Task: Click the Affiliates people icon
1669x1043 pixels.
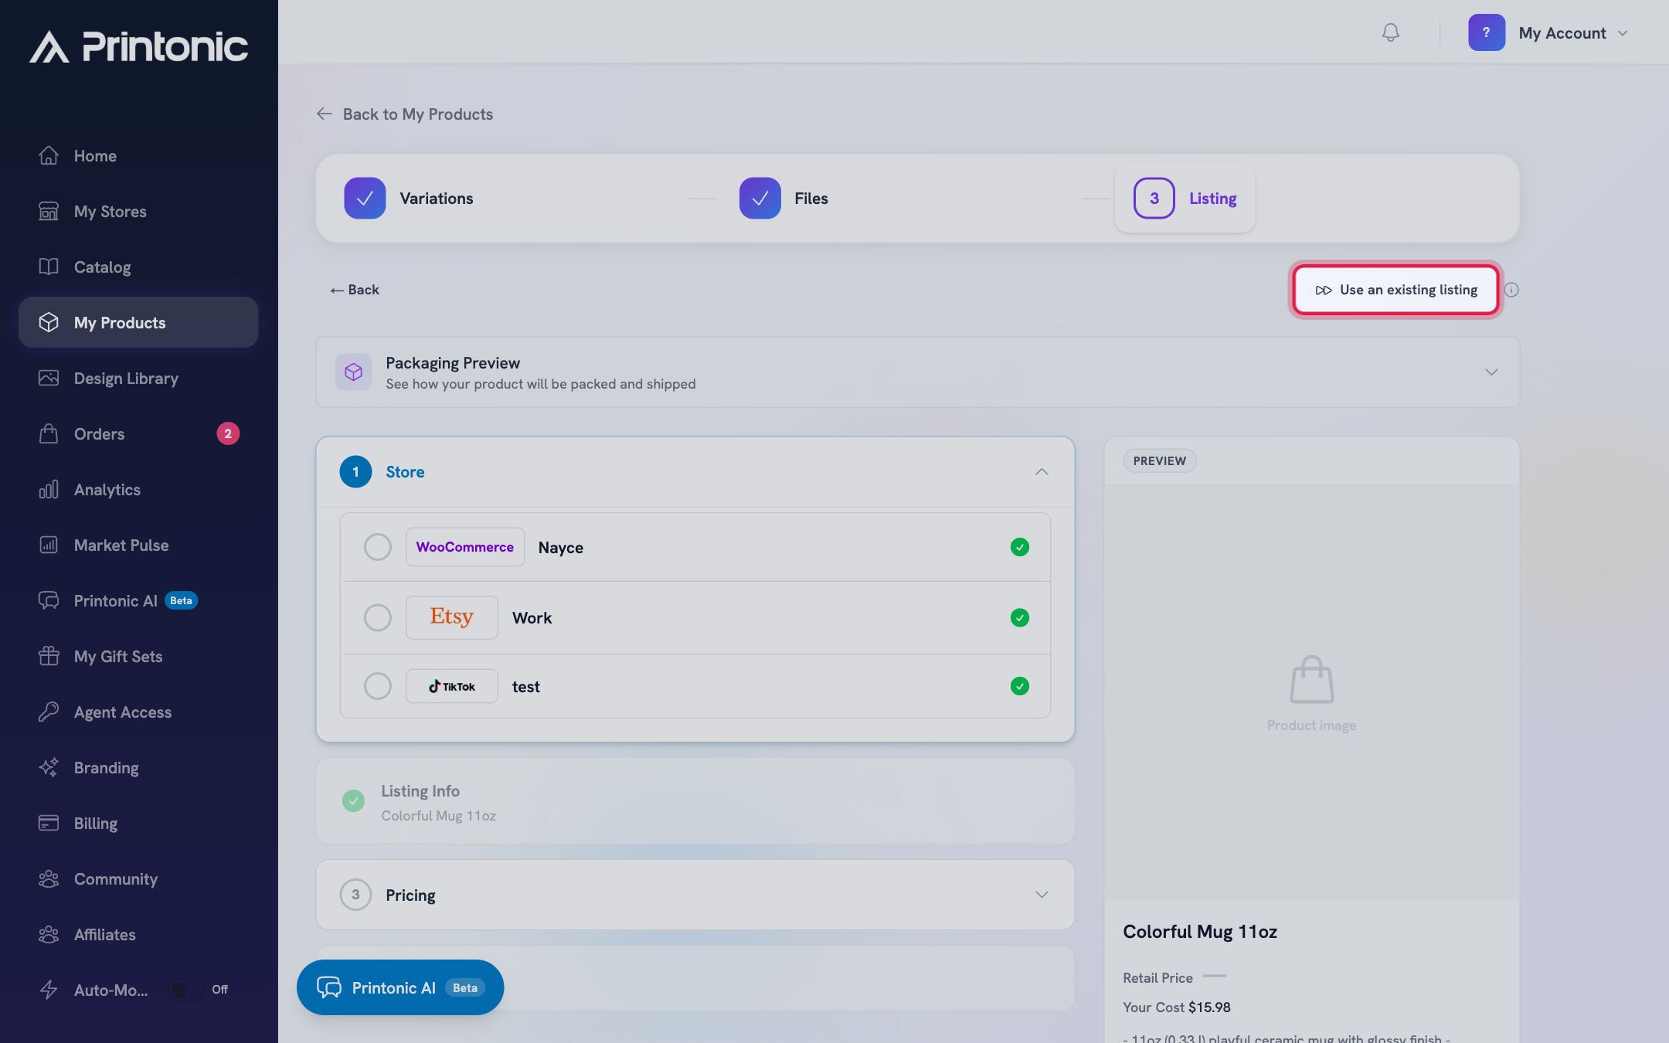Action: click(x=49, y=934)
